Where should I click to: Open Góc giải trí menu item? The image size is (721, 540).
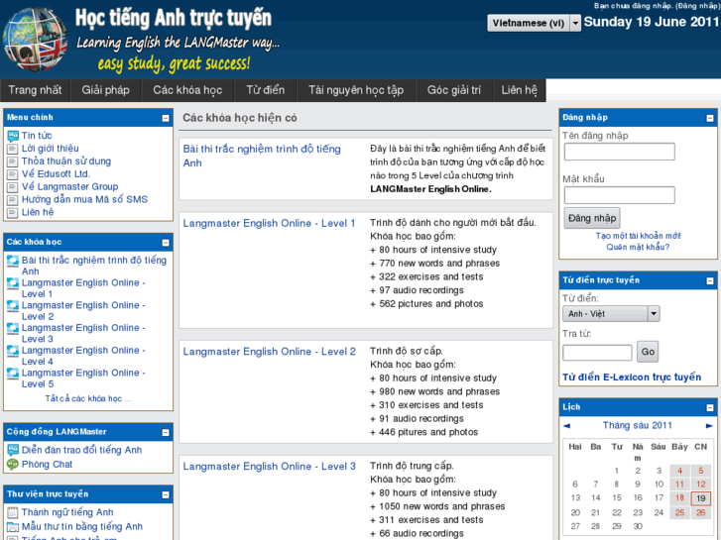tap(454, 90)
